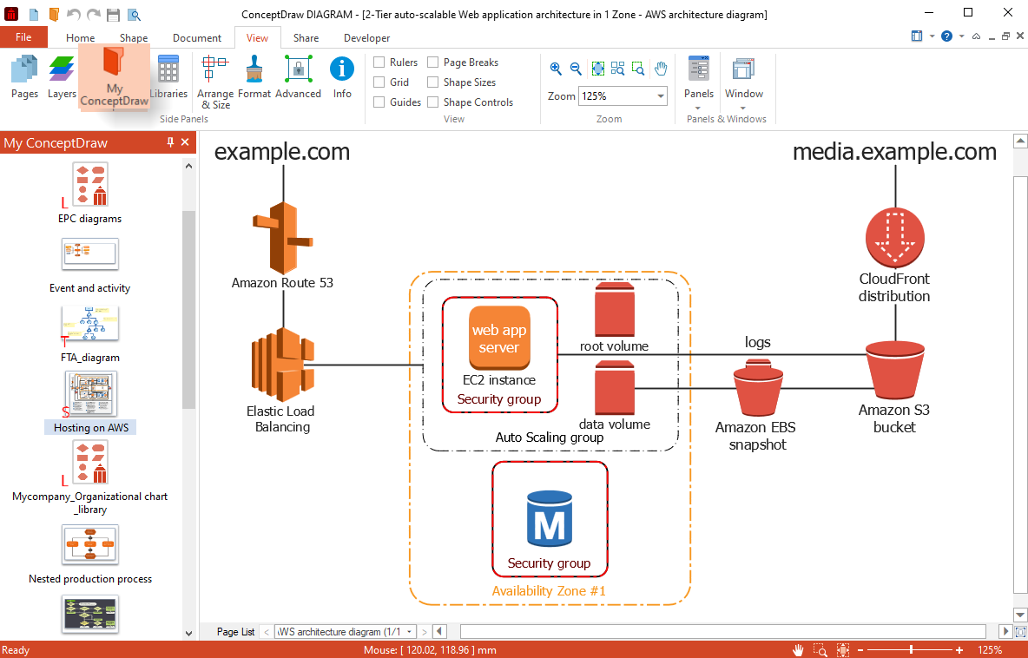Open the Zoom 125% combo box
This screenshot has height=658, width=1028.
click(623, 95)
